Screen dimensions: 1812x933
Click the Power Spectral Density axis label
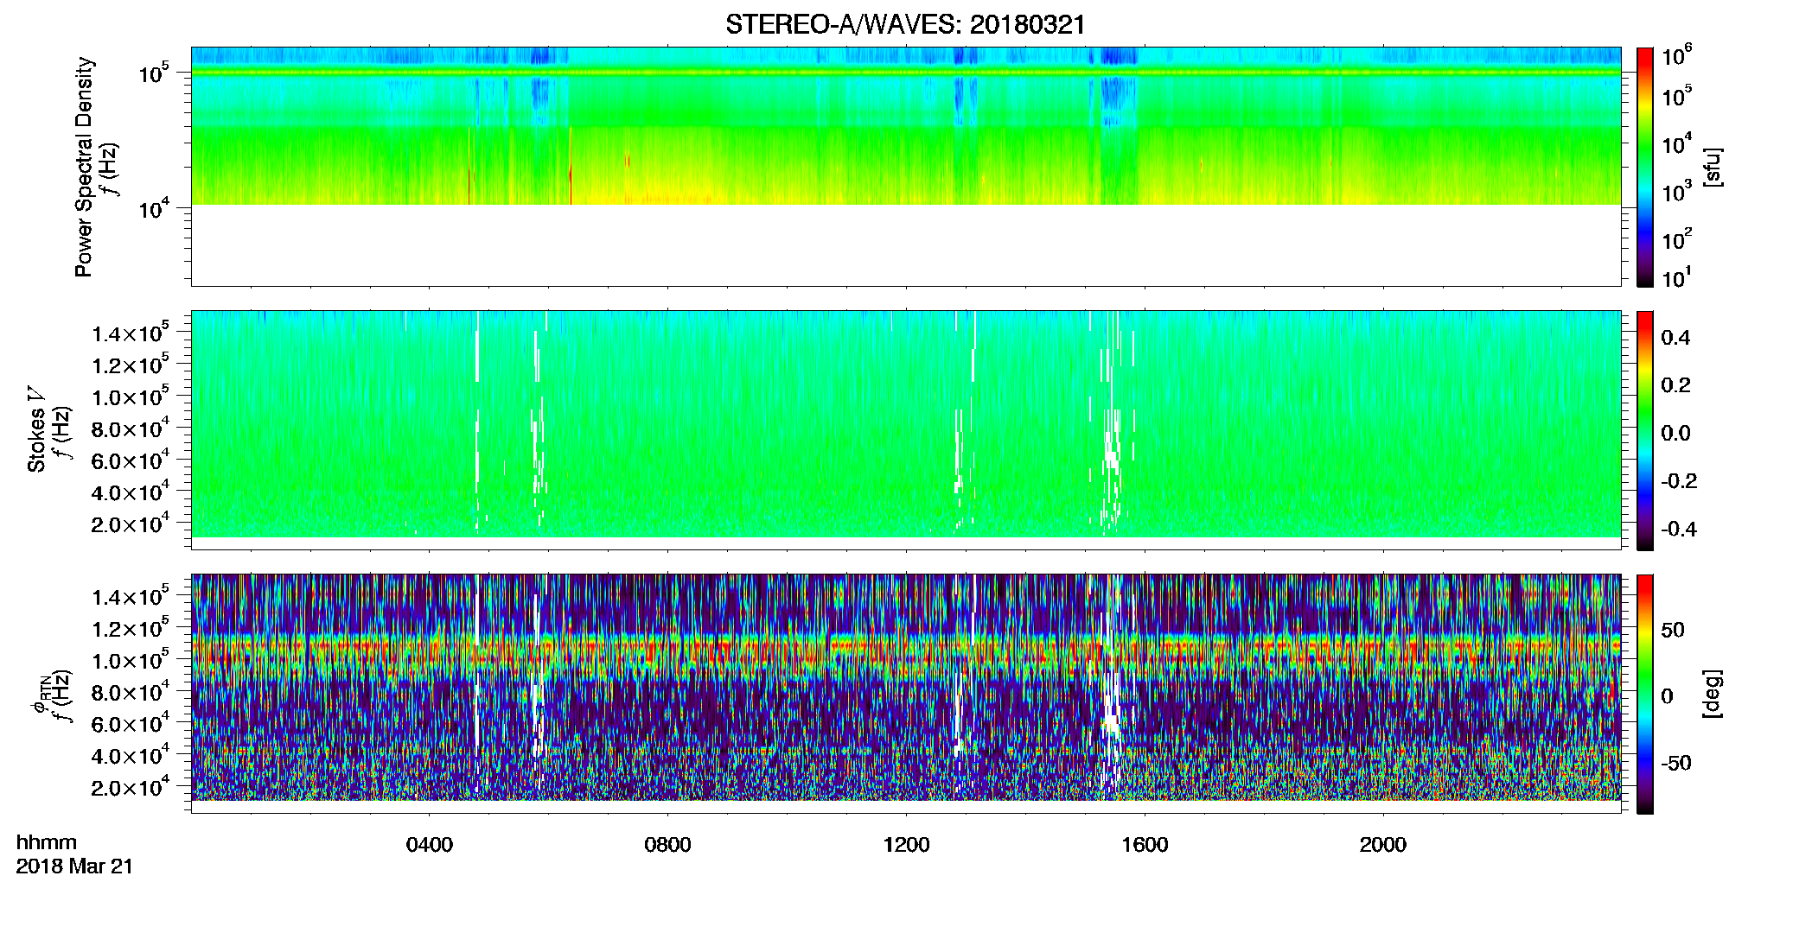[84, 167]
